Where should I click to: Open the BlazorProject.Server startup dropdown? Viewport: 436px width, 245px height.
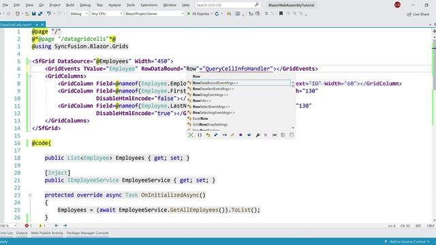(155, 14)
